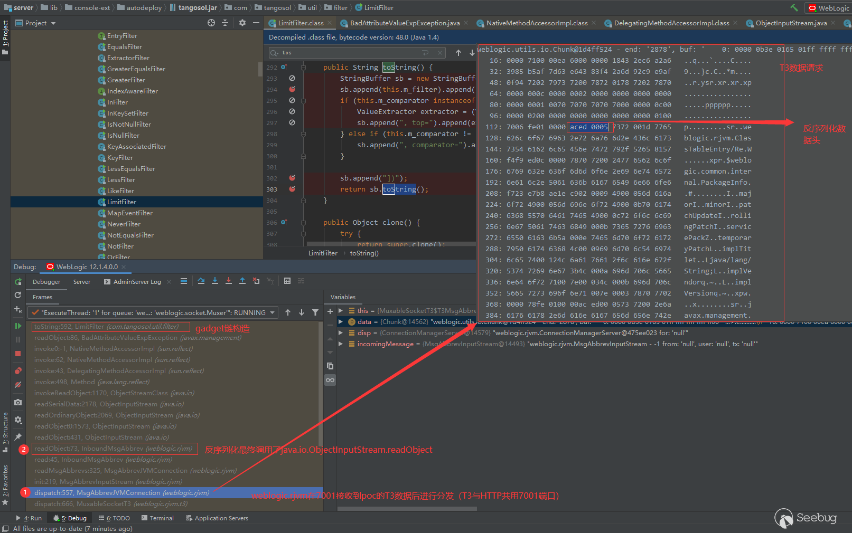Click the Rerun WebLogic icon in debug sidebar

[18, 282]
